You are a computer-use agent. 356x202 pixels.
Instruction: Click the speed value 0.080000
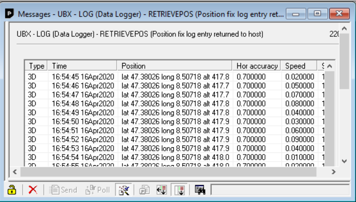point(300,103)
